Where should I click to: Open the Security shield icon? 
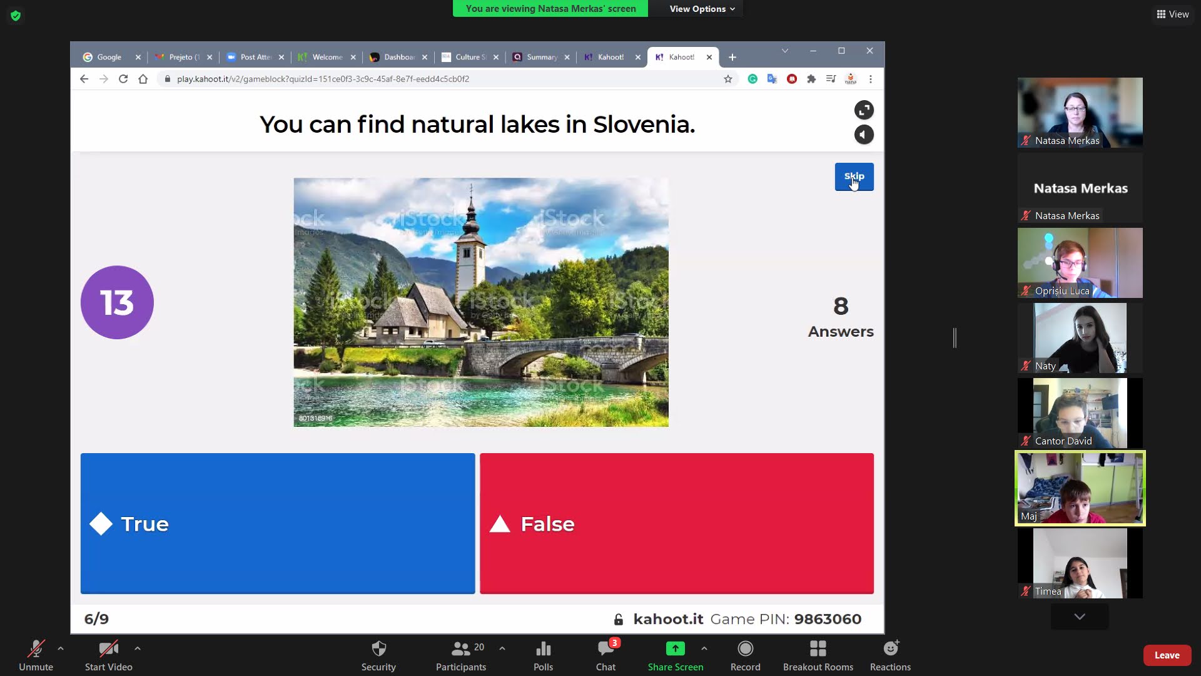pyautogui.click(x=378, y=649)
